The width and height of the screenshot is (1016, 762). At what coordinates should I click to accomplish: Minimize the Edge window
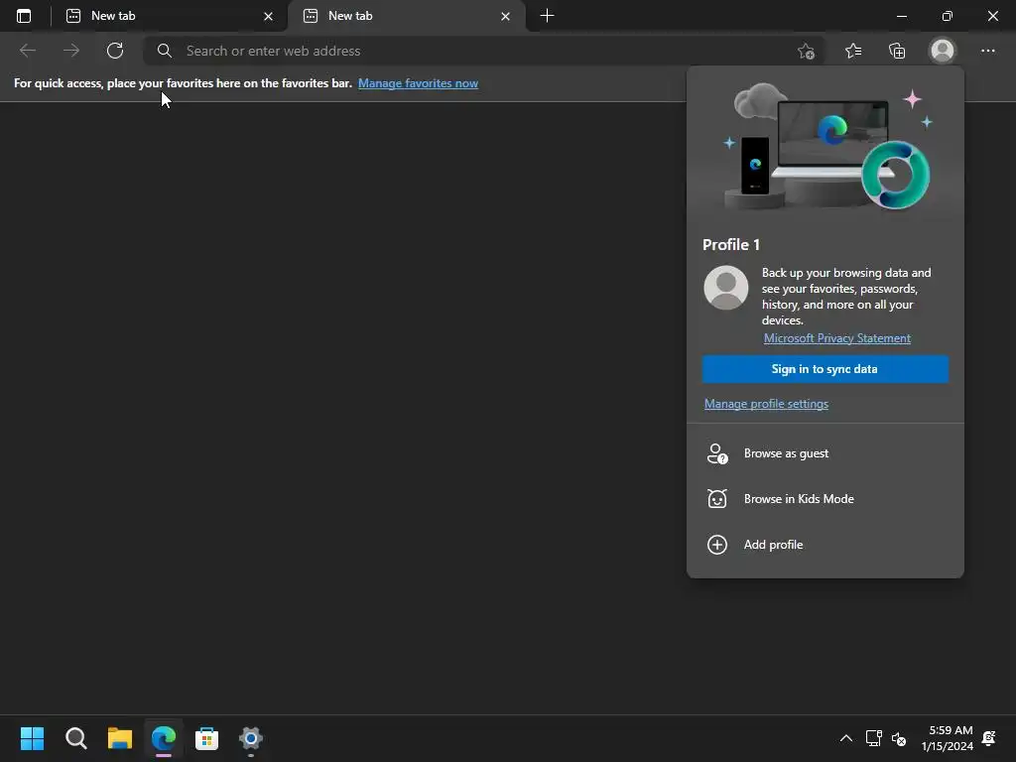coord(902,16)
